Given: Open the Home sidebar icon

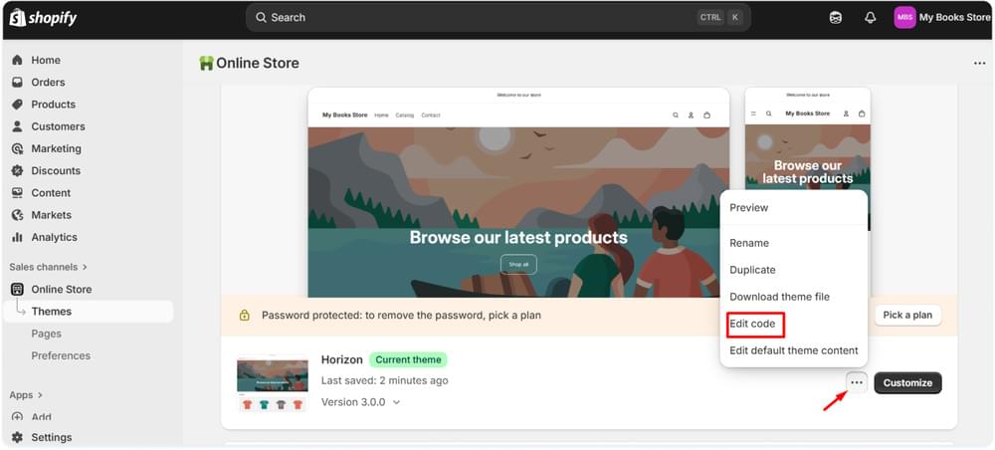Looking at the screenshot, I should tap(17, 61).
